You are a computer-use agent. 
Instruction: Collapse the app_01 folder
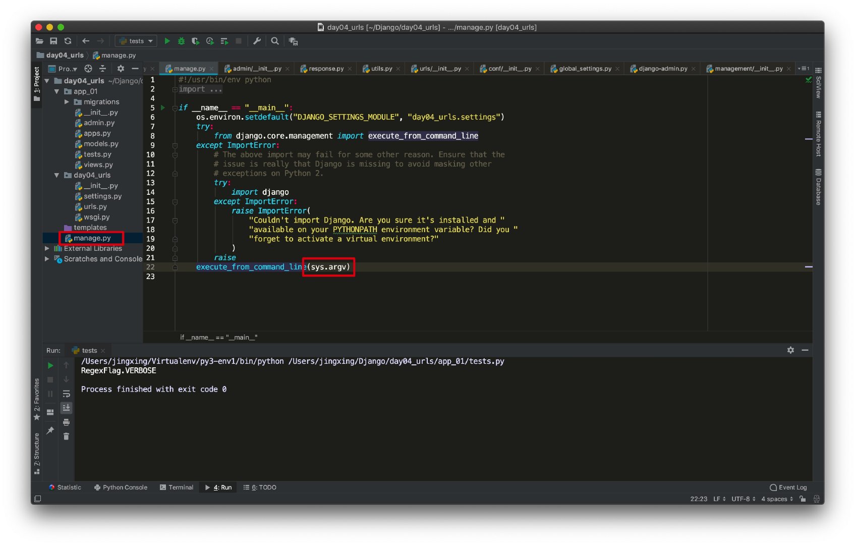(57, 91)
